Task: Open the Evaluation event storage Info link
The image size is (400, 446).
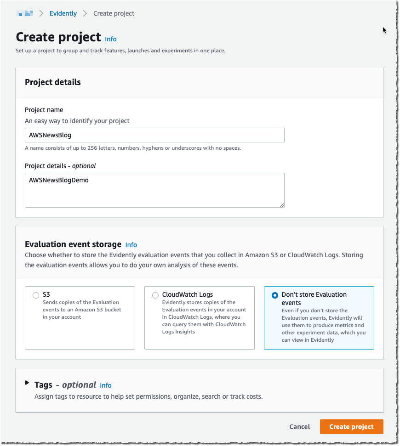Action: click(131, 245)
